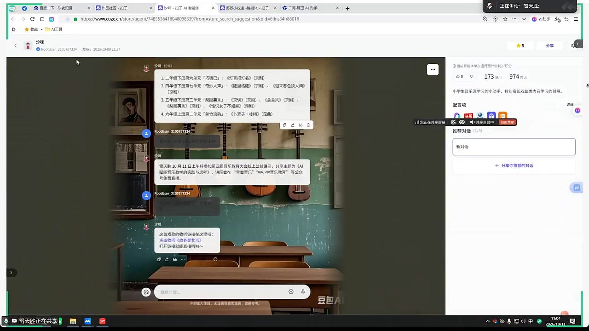Open 详细 configuration details

(570, 105)
